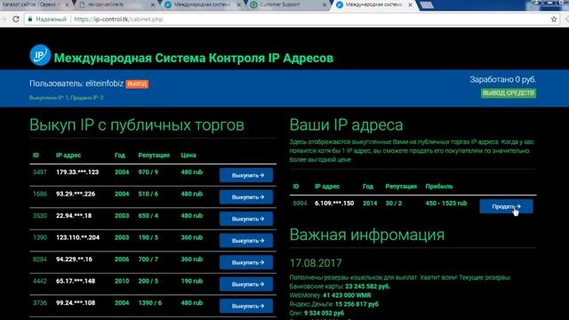This screenshot has width=569, height=320.
Task: Click price 190 rub for IP 65.17.***.148
Action: click(192, 281)
